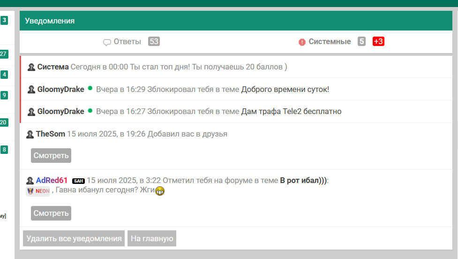This screenshot has height=259, width=458.
Task: Click the speech bubble icon beside Ответы
Action: [107, 42]
